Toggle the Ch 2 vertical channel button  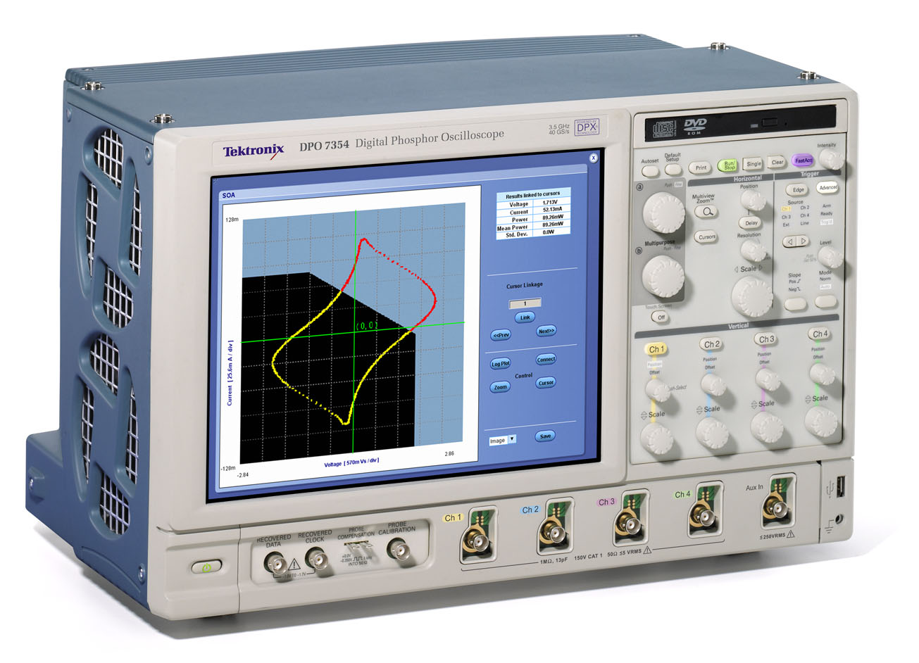coord(711,344)
